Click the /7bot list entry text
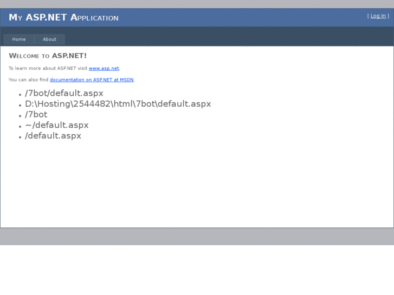This screenshot has height=295, width=394. point(36,114)
